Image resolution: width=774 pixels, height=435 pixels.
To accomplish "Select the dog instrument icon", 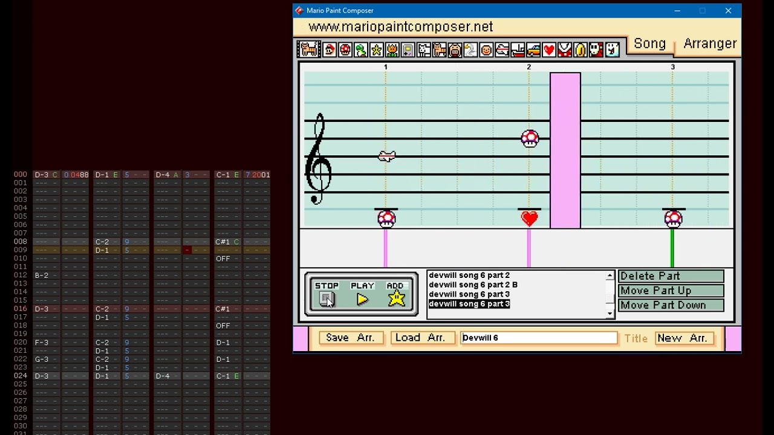I will [424, 50].
